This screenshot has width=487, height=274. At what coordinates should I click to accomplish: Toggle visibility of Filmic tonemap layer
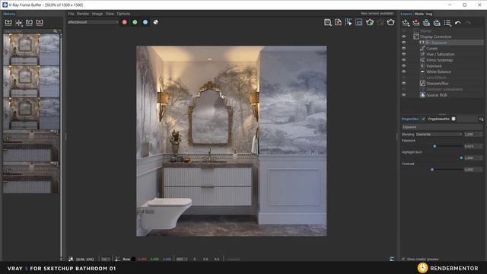point(404,60)
